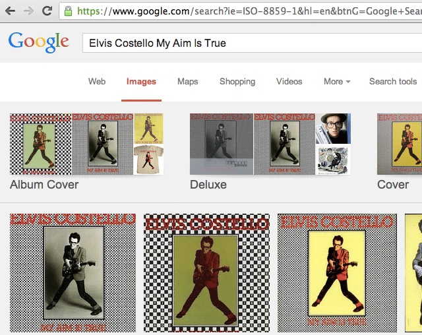
Task: Open the black-and-white album cover result
Action: [x=73, y=273]
